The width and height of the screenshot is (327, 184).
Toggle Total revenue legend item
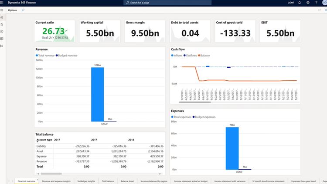45,56
